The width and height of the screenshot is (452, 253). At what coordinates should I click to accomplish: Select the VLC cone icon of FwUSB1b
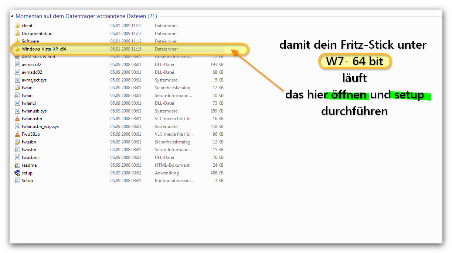click(x=17, y=134)
